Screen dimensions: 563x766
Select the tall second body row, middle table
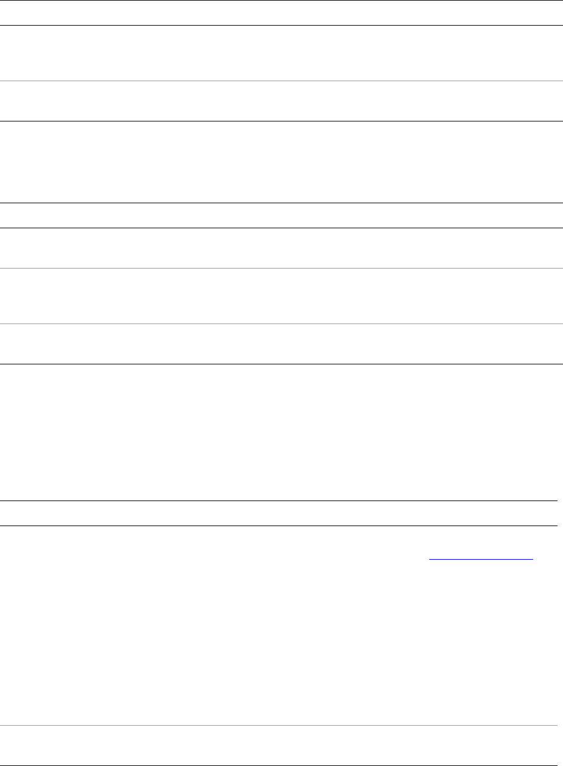(281, 296)
